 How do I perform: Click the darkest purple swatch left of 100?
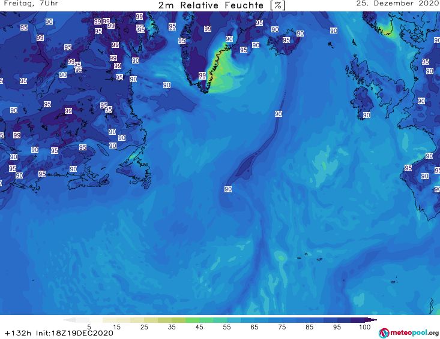point(358,320)
